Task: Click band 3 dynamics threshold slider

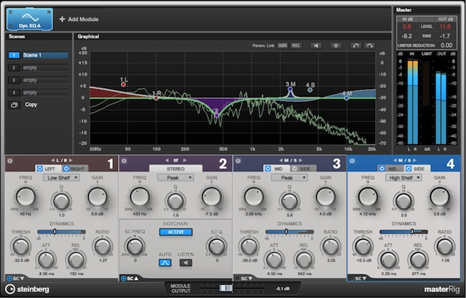Action: [290, 232]
